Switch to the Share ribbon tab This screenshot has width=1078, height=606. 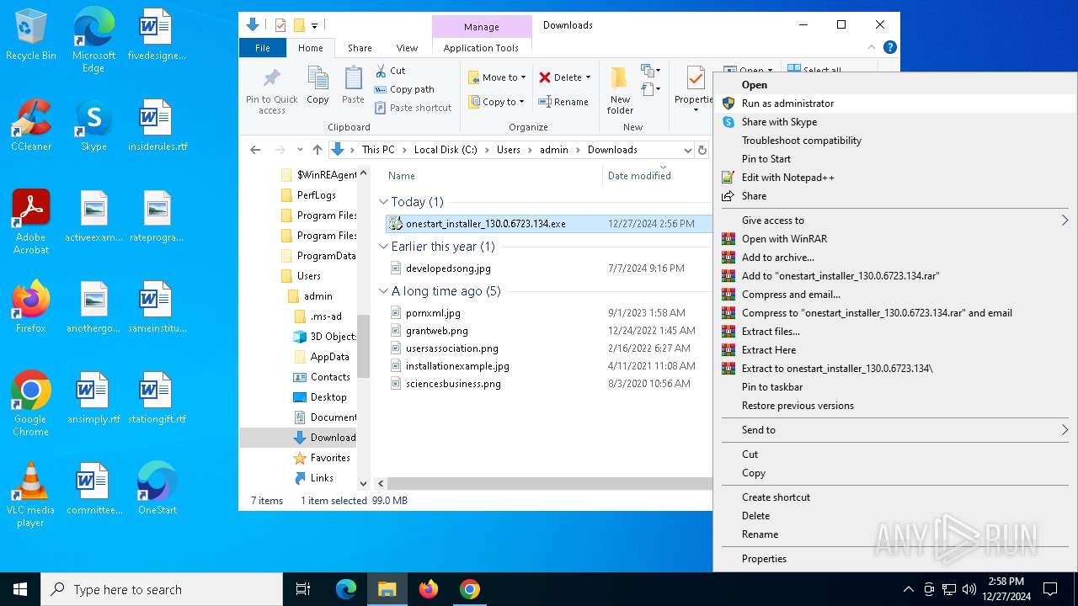click(360, 48)
